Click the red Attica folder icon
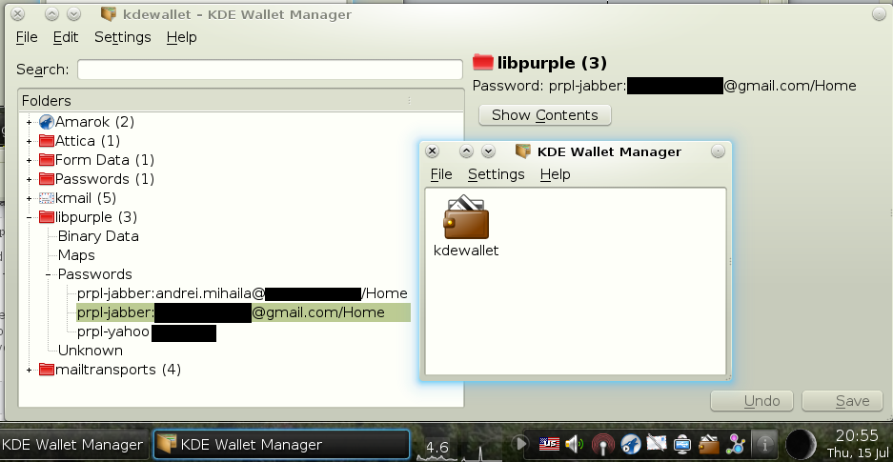The width and height of the screenshot is (893, 462). coord(46,141)
